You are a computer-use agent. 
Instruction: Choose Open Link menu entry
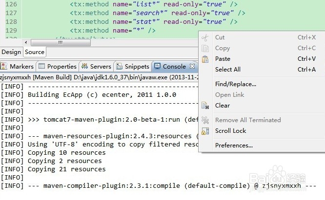tap(262, 95)
